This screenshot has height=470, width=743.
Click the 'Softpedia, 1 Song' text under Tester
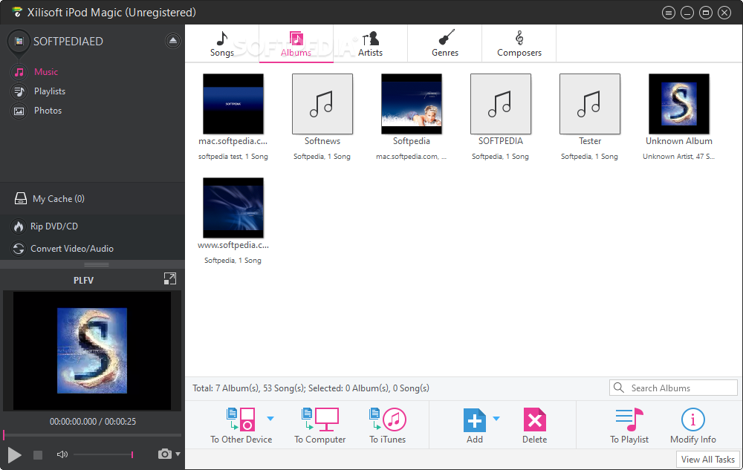tap(589, 156)
